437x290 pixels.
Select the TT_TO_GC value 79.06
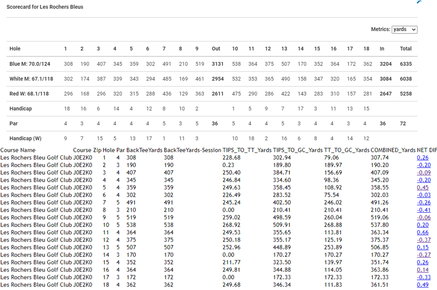(x=331, y=157)
